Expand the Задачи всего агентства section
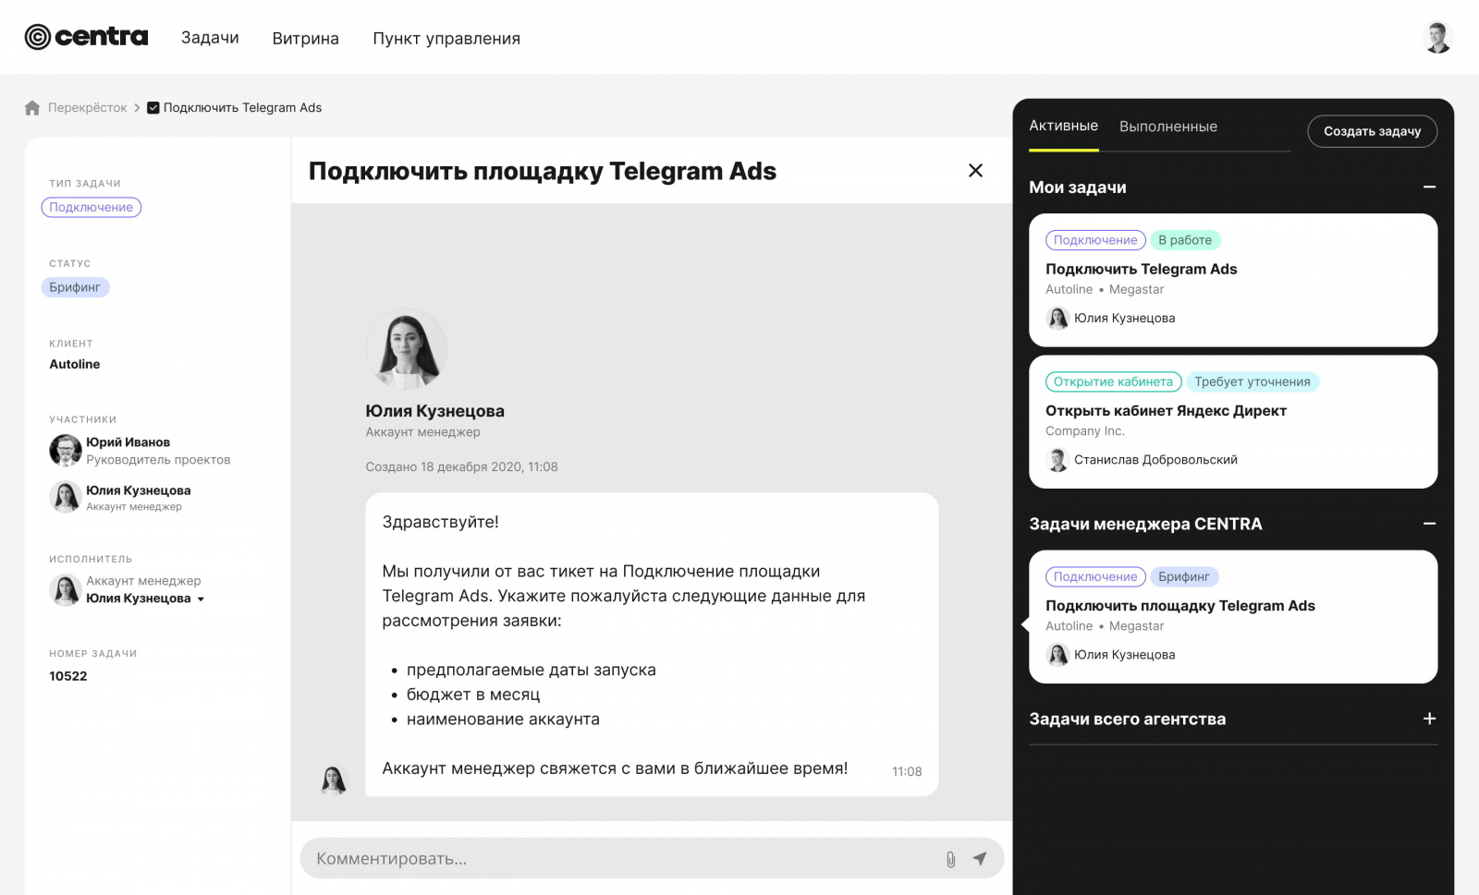The height and width of the screenshot is (895, 1479). pos(1429,719)
